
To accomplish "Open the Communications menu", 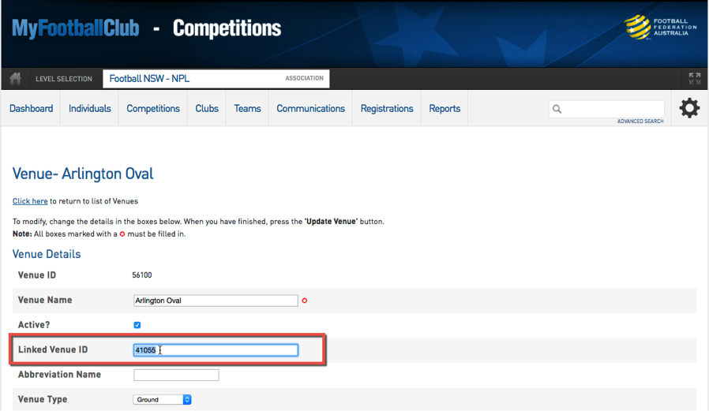I will coord(310,108).
